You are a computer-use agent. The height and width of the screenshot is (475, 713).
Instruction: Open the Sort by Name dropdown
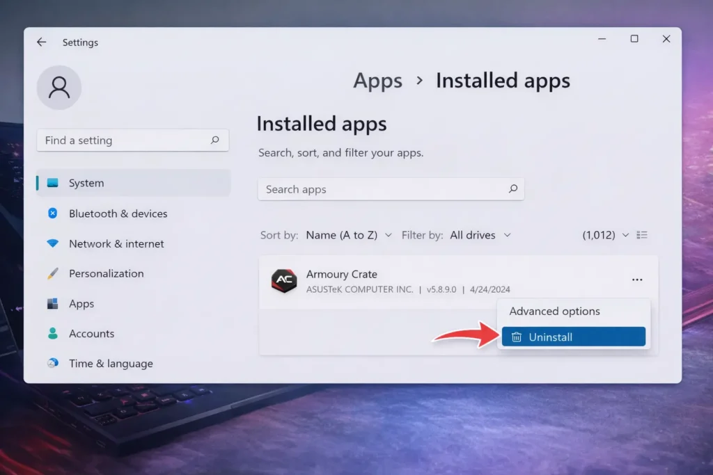[348, 235]
